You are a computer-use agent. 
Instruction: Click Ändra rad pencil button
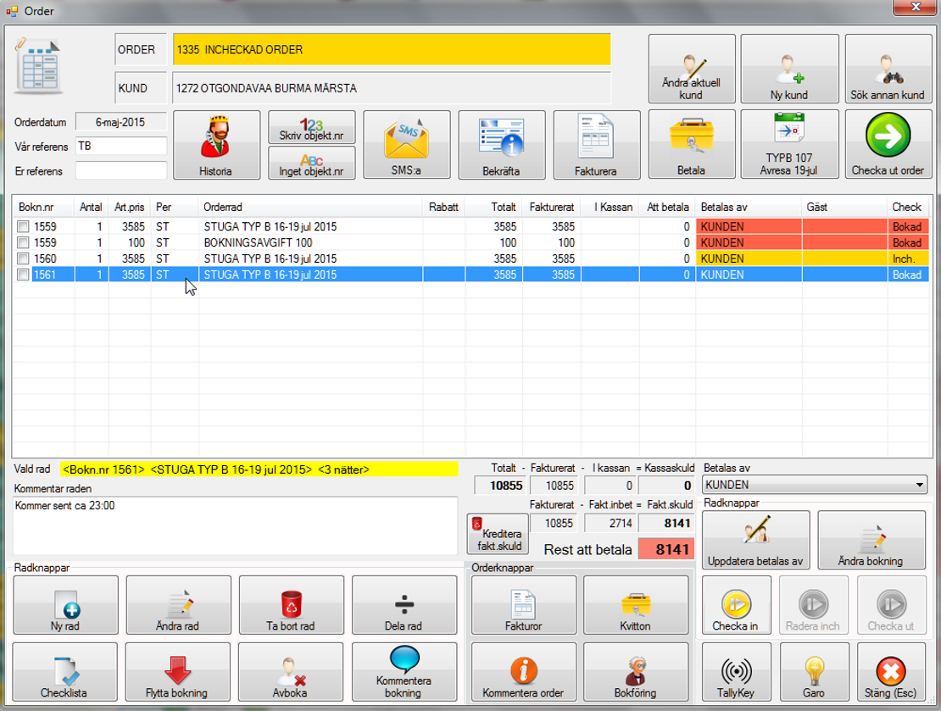[178, 605]
